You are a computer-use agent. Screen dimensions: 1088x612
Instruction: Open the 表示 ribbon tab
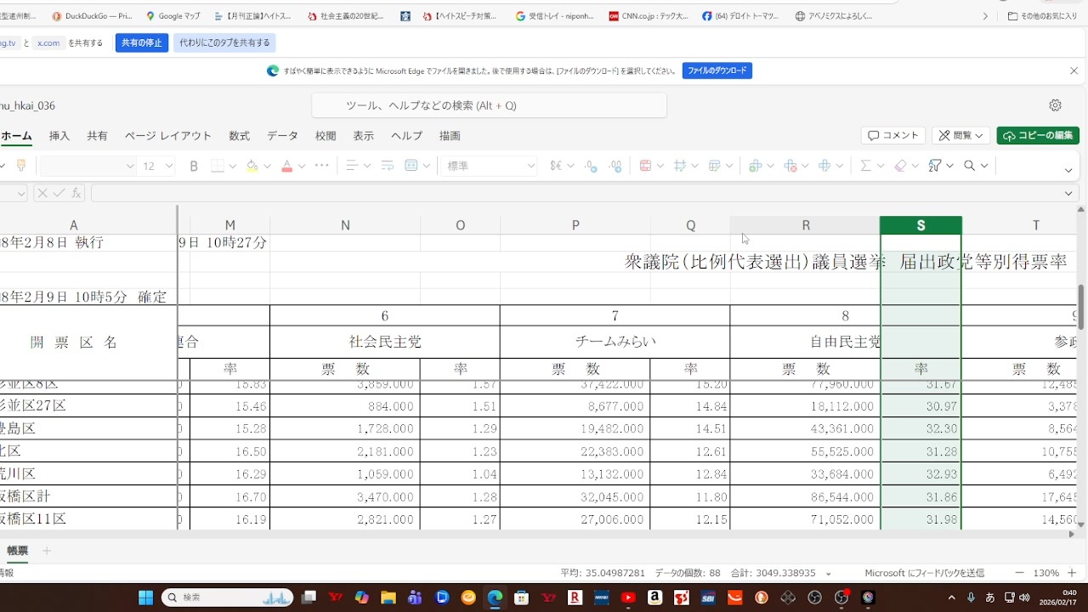(364, 136)
